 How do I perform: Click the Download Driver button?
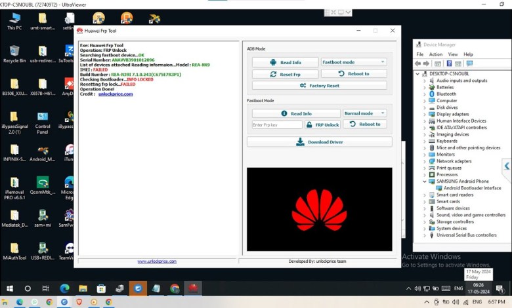319,142
